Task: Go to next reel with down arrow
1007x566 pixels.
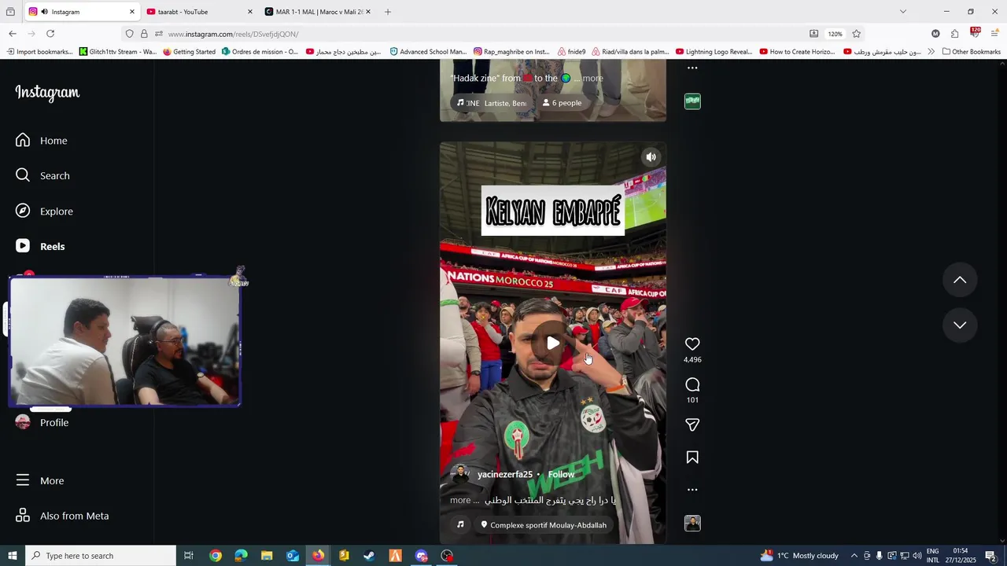Action: coord(960,325)
